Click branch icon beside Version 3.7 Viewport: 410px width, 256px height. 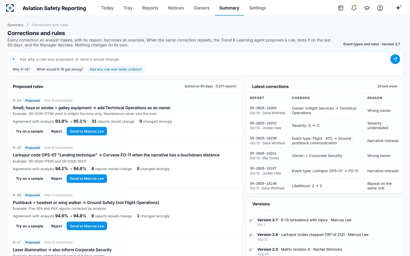(251, 220)
